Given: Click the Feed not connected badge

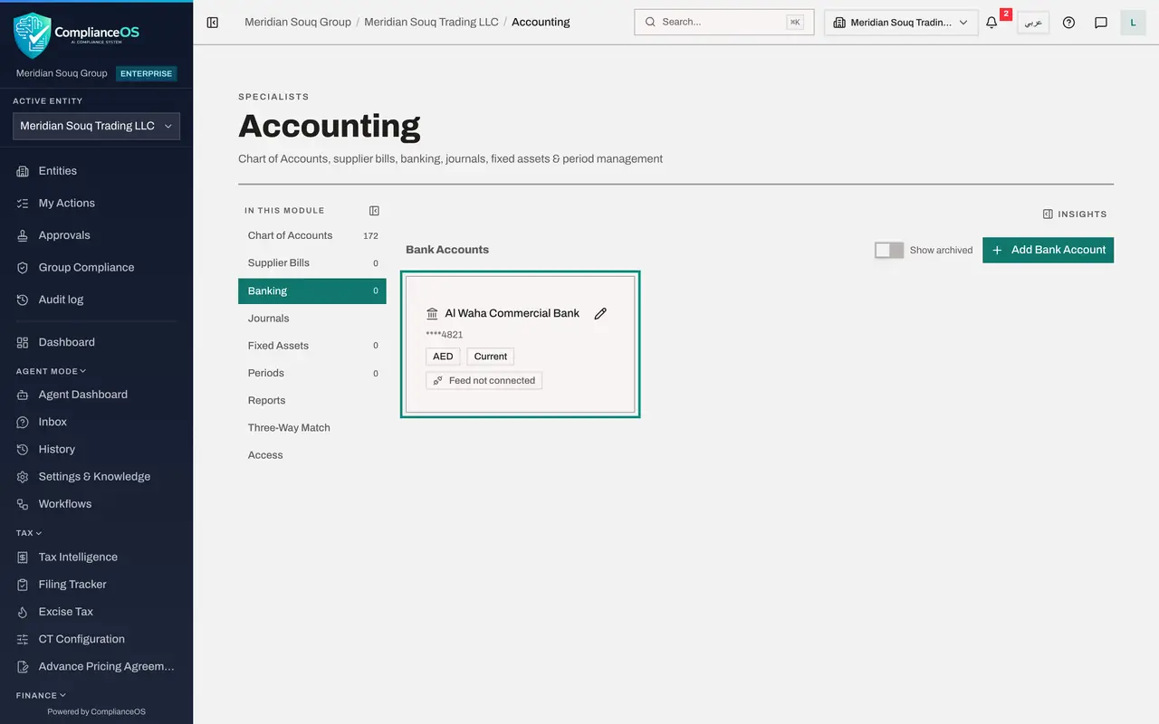Looking at the screenshot, I should pyautogui.click(x=484, y=381).
